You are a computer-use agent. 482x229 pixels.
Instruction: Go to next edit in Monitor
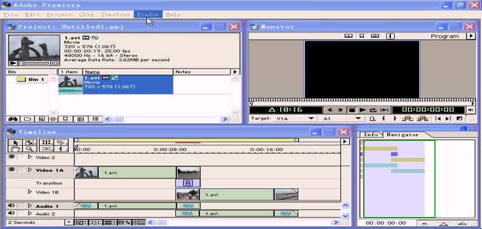448,119
